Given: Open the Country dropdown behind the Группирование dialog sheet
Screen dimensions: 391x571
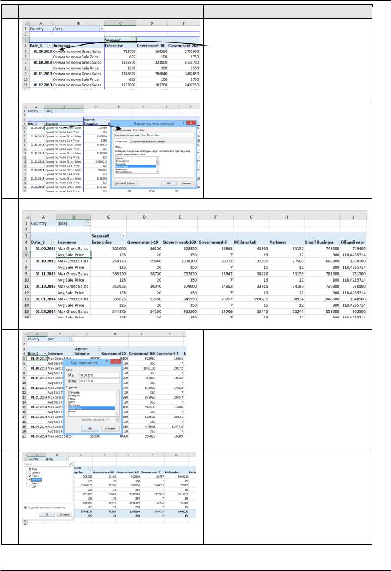Looking at the screenshot, I should (x=71, y=339).
